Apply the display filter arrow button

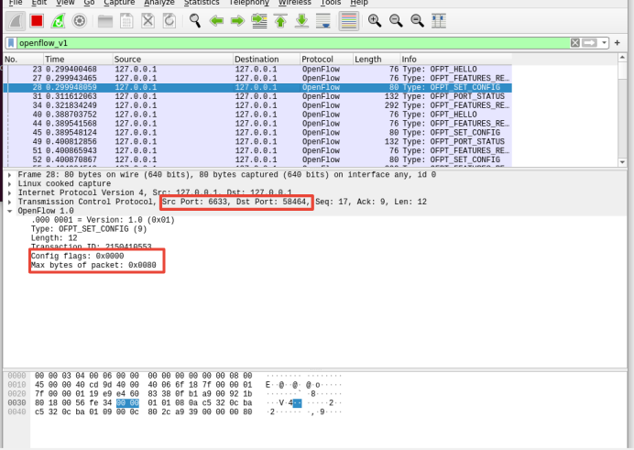[589, 43]
